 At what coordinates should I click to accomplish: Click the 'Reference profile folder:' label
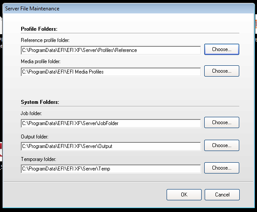tap(45, 40)
